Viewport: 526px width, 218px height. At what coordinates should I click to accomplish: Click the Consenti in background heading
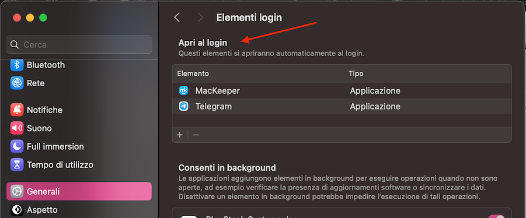click(x=227, y=167)
